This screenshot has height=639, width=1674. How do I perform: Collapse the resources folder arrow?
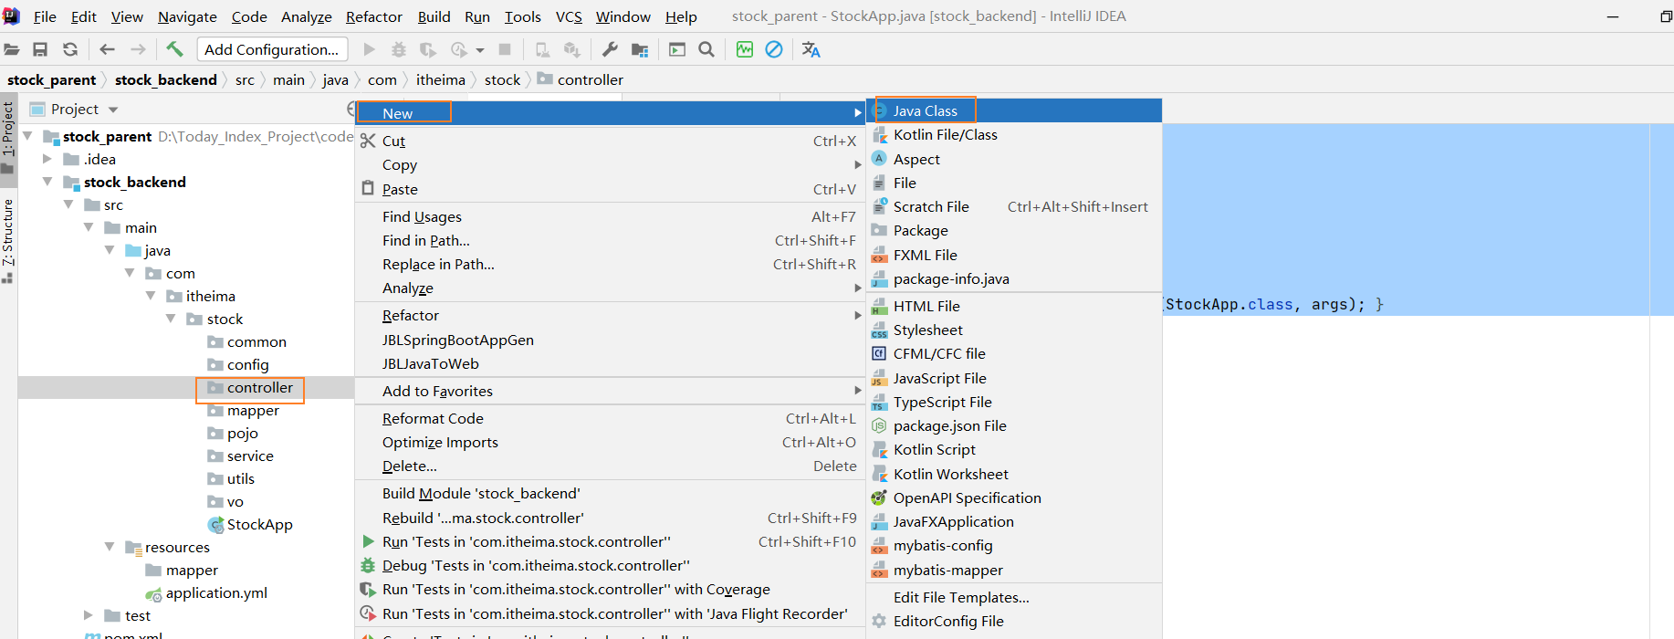110,547
